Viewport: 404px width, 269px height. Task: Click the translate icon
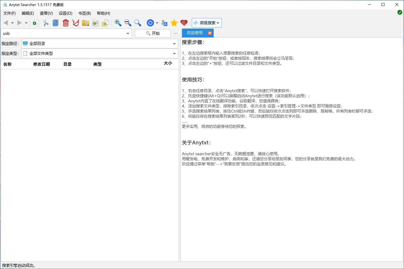click(x=164, y=23)
